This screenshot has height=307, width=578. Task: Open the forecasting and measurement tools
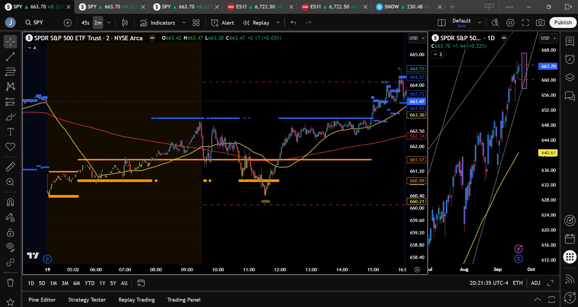pyautogui.click(x=10, y=102)
